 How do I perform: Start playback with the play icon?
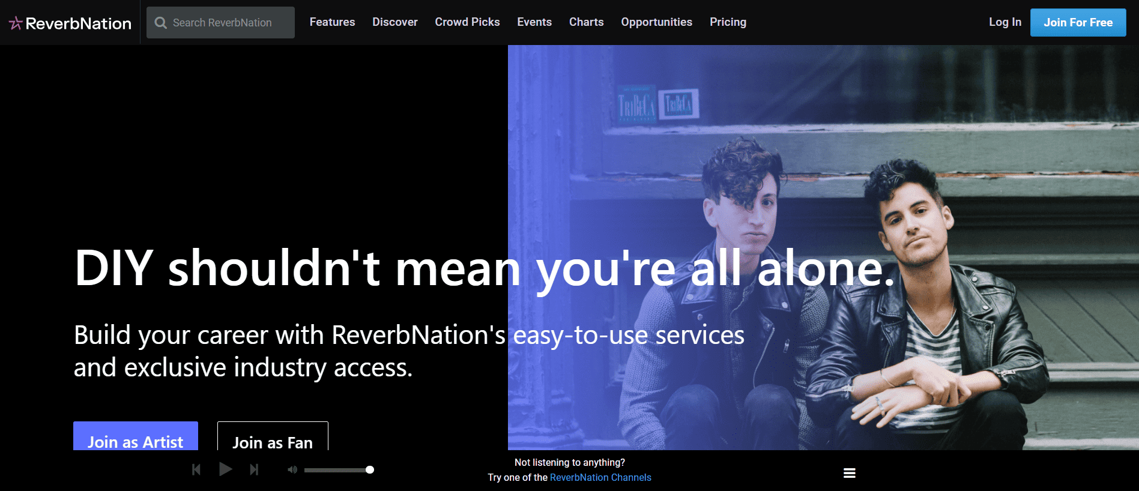click(225, 469)
